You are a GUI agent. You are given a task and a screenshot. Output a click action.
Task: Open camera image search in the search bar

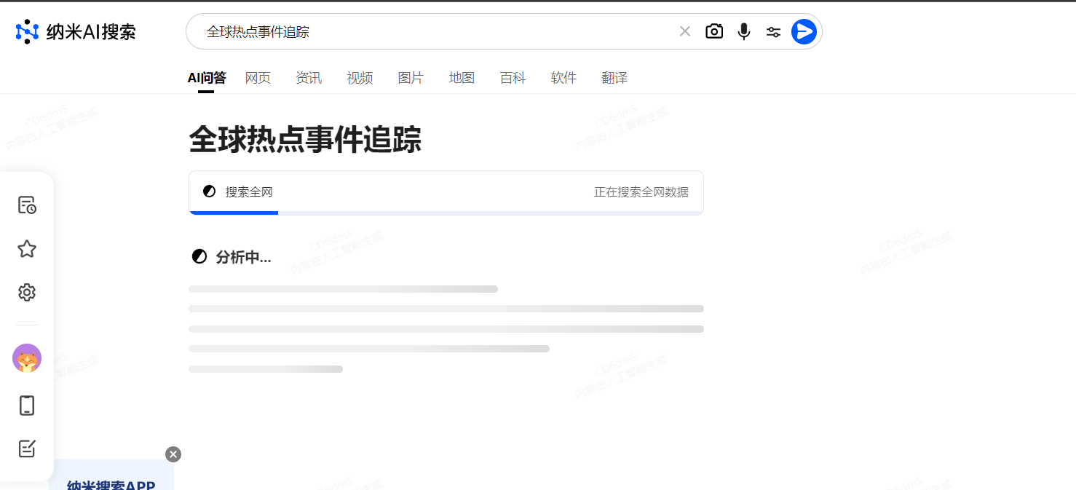coord(714,31)
